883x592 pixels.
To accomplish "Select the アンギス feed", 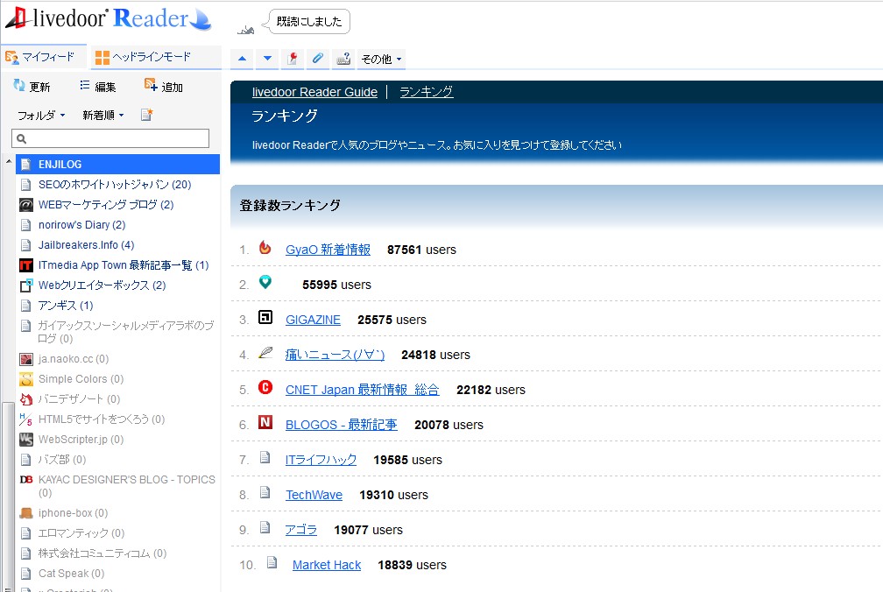I will tap(66, 306).
